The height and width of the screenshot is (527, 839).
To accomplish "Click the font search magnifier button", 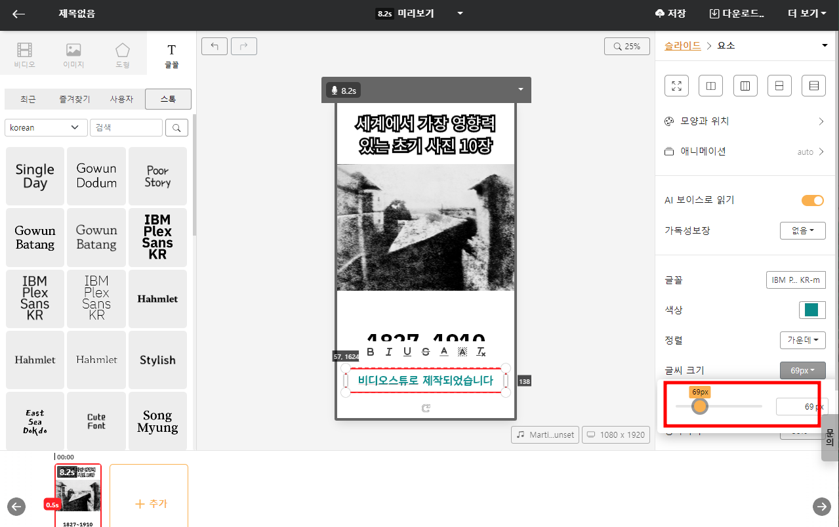I will [x=176, y=127].
